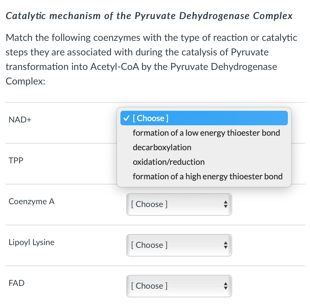Click the TPP coenzyme label
This screenshot has width=310, height=306.
[x=15, y=161]
